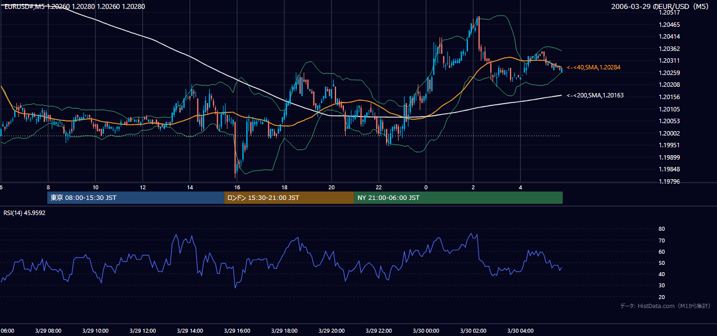Screen dimensions: 717x336
Task: Click price axis value 1.19899
Action: 670,157
